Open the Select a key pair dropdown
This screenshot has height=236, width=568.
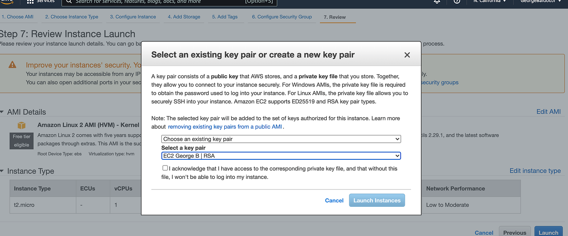(x=281, y=156)
